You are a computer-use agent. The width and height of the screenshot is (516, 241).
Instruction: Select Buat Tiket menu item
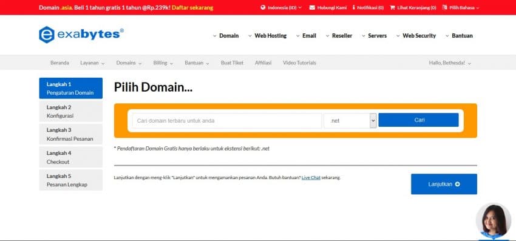(x=232, y=63)
